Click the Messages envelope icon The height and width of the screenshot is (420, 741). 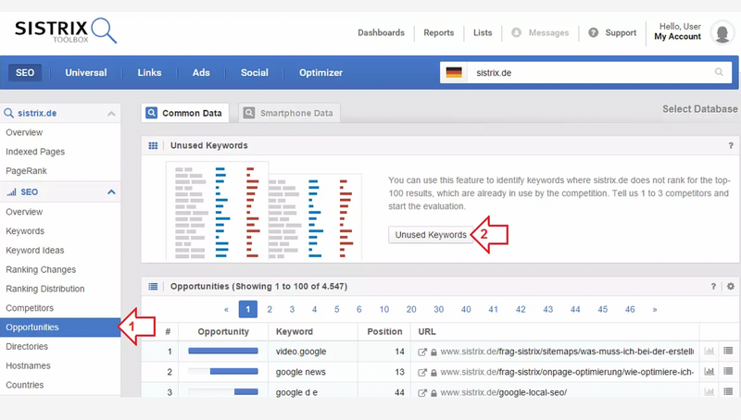point(517,32)
